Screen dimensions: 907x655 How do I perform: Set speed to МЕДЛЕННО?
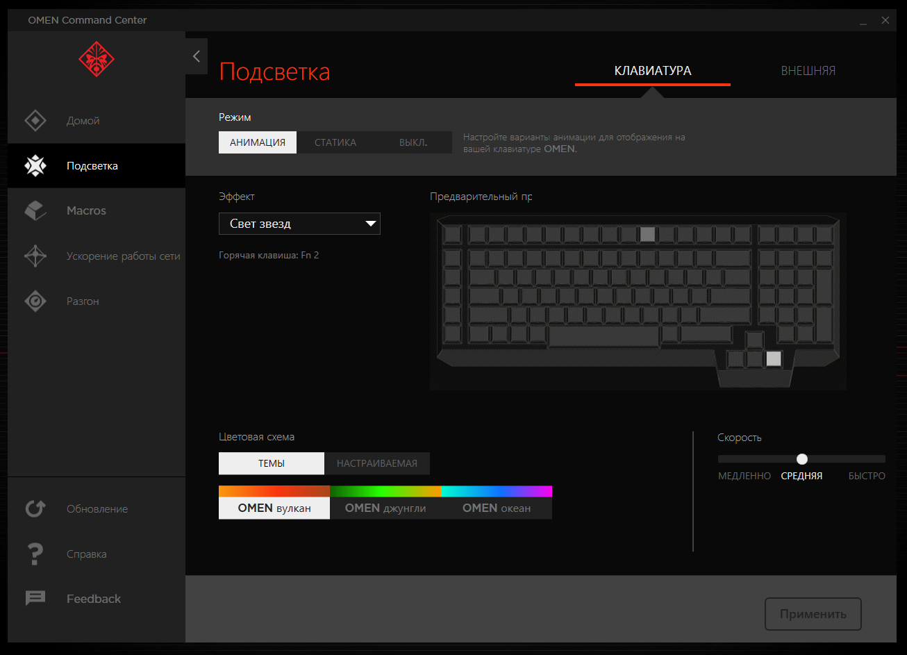744,476
